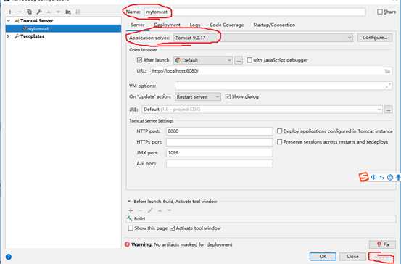Click the red warning icon beside the warning
The width and height of the screenshot is (401, 264).
tap(127, 244)
